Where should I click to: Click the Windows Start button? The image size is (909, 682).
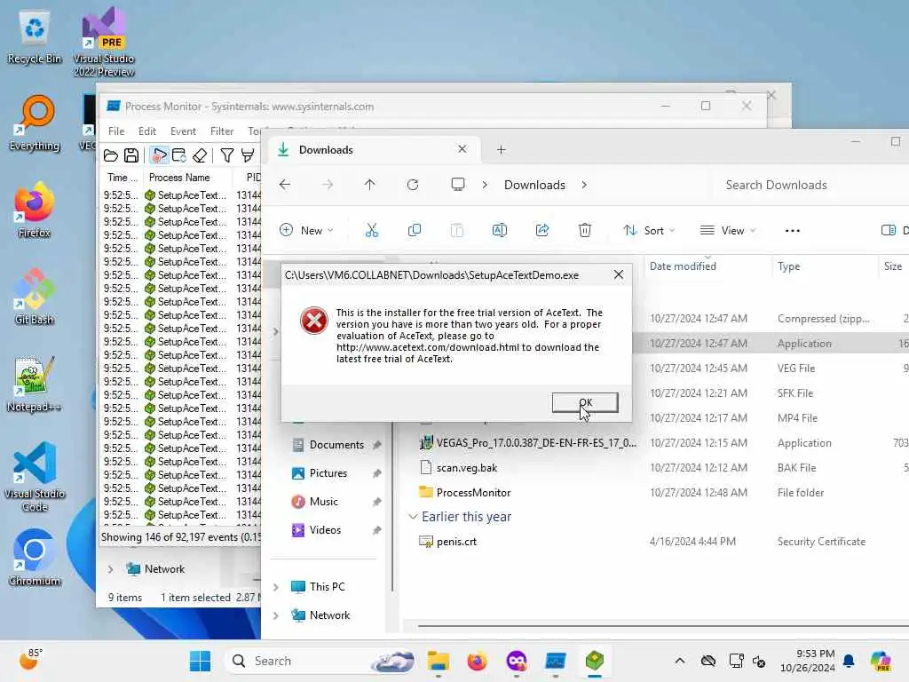pos(200,661)
